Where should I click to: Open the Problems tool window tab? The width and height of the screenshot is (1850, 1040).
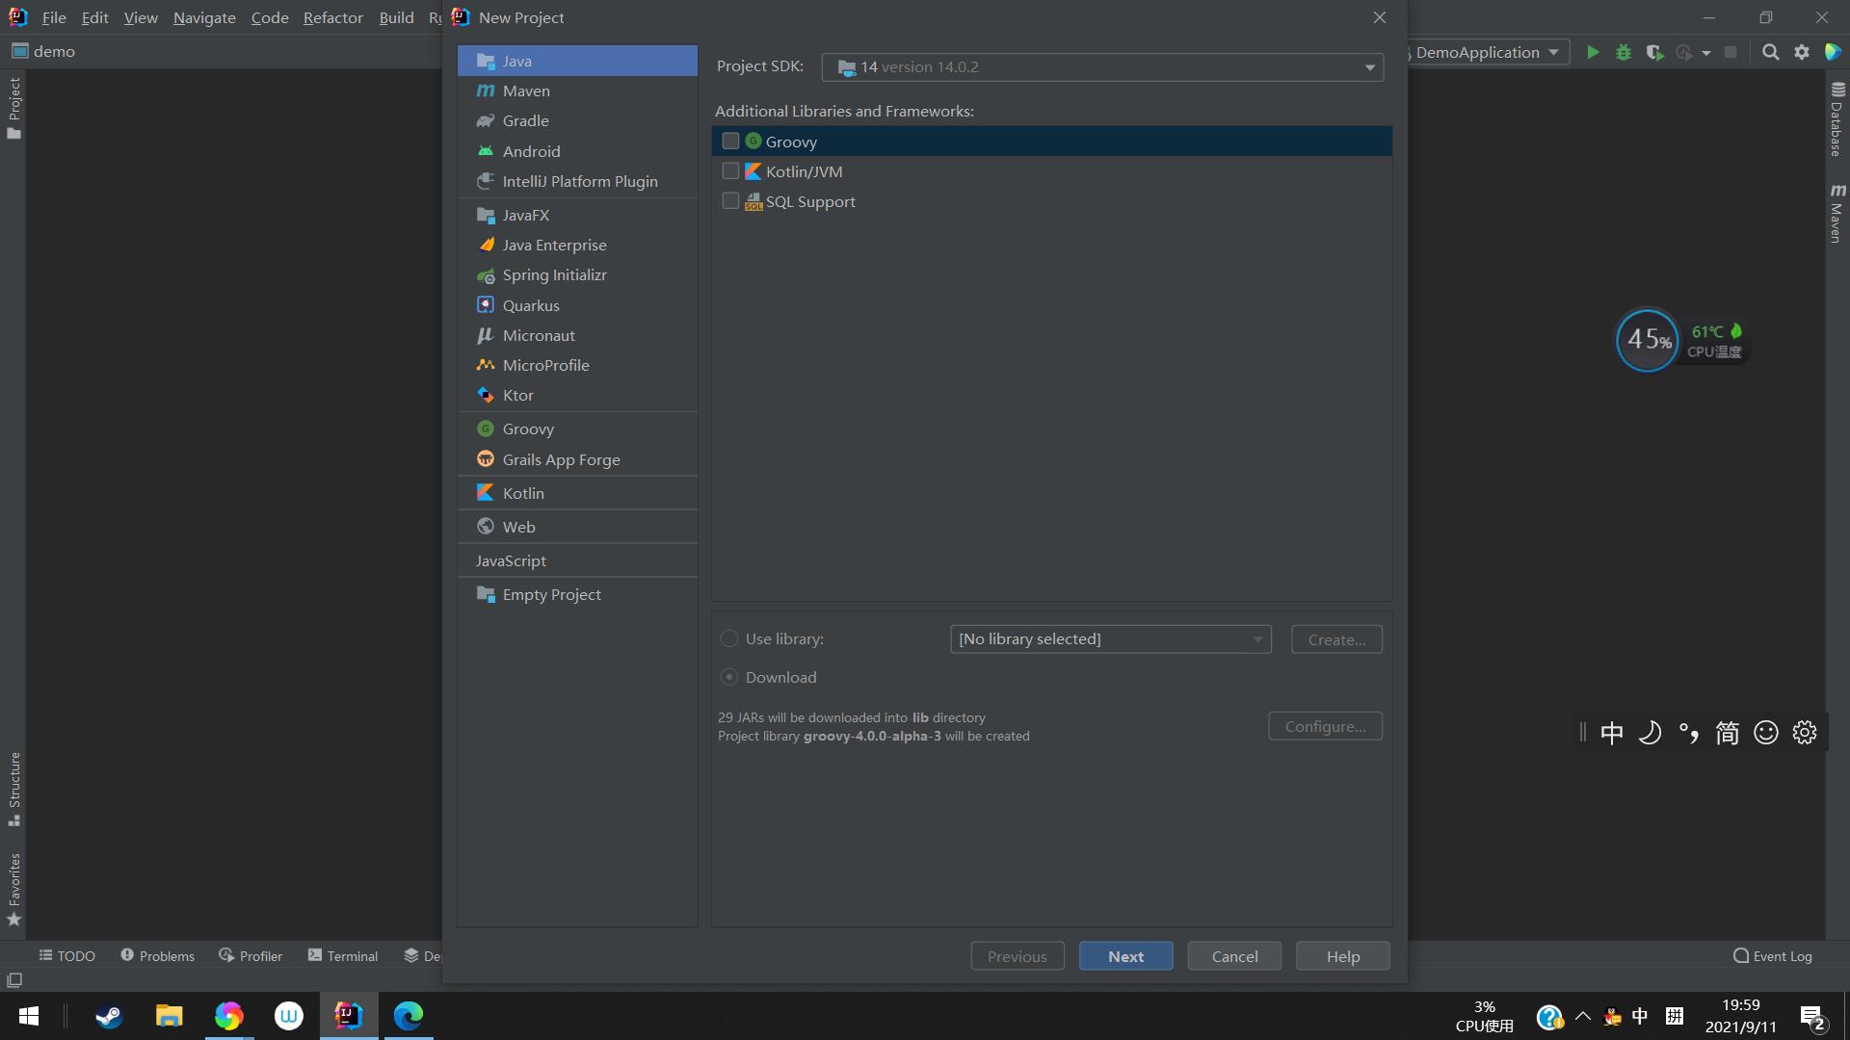point(157,955)
